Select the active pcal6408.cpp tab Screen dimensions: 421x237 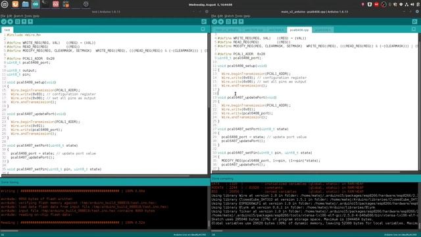tap(299, 30)
